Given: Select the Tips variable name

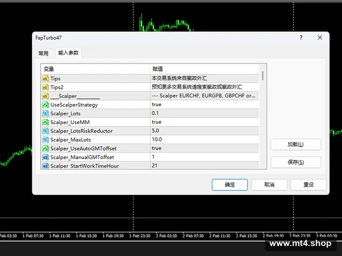Looking at the screenshot, I should [56, 78].
